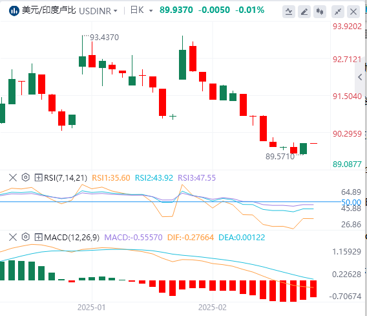Click the 美元/印度卢比 pair name
This screenshot has width=367, height=316.
click(x=49, y=10)
